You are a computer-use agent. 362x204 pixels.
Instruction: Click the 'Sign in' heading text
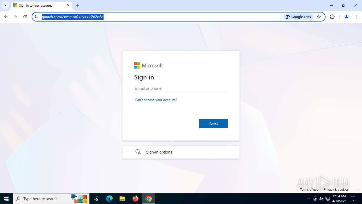pyautogui.click(x=144, y=77)
